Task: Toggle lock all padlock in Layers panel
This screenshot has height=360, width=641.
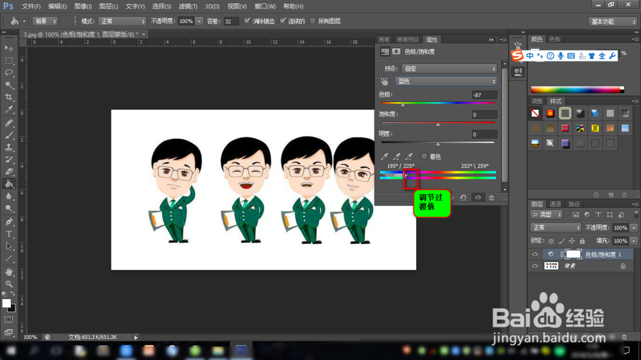Action: click(582, 241)
